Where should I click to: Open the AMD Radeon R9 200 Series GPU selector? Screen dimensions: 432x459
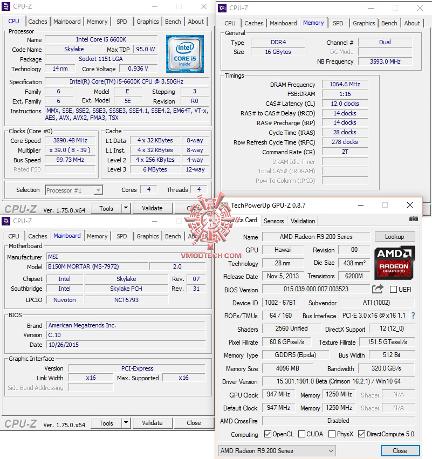tap(277, 450)
